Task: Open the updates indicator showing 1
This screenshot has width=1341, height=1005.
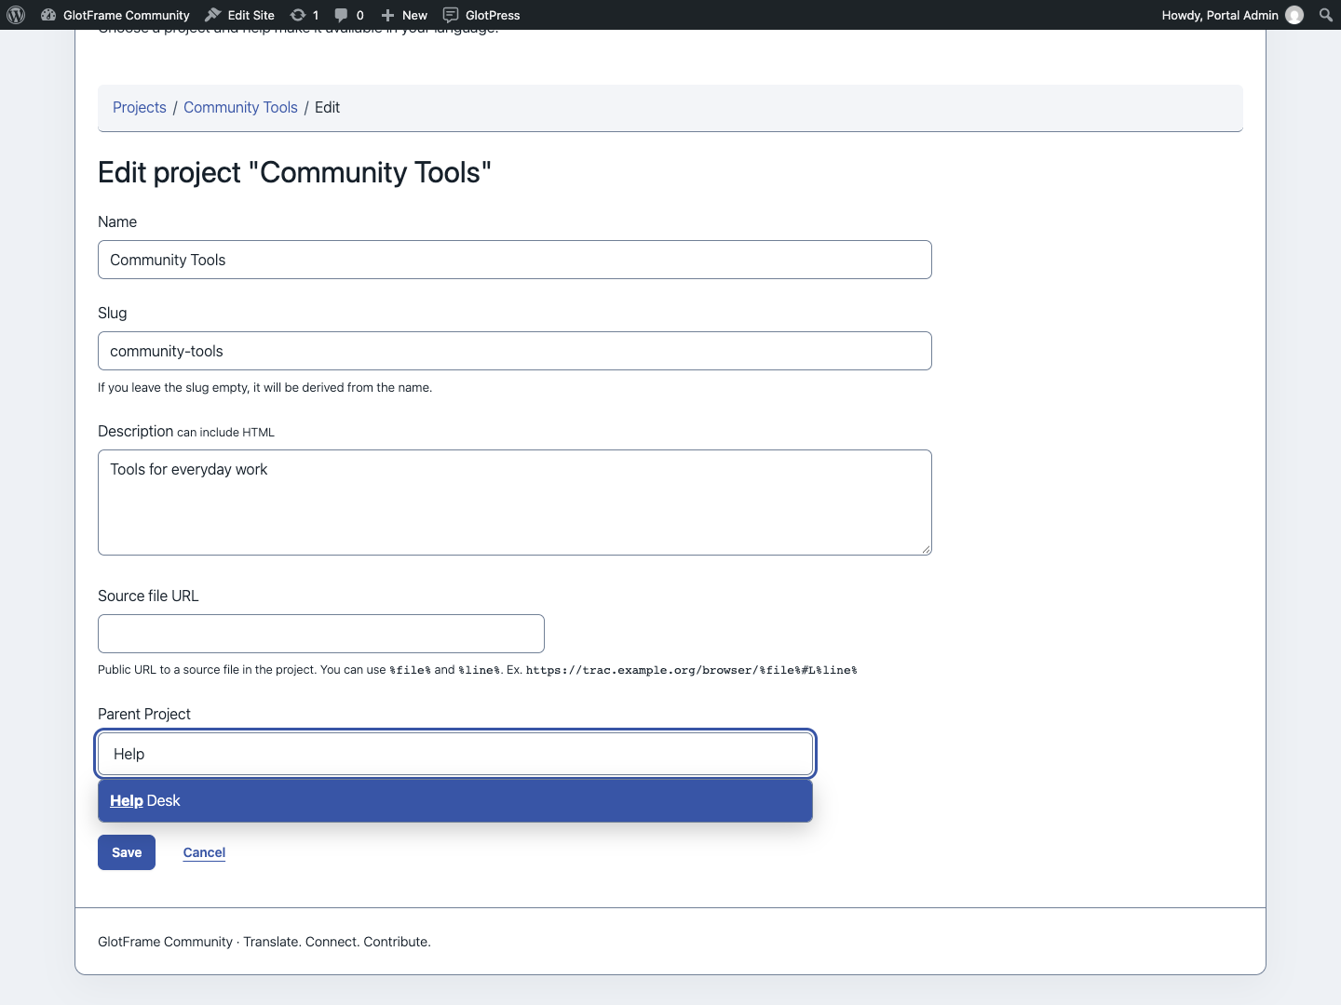Action: (x=305, y=15)
